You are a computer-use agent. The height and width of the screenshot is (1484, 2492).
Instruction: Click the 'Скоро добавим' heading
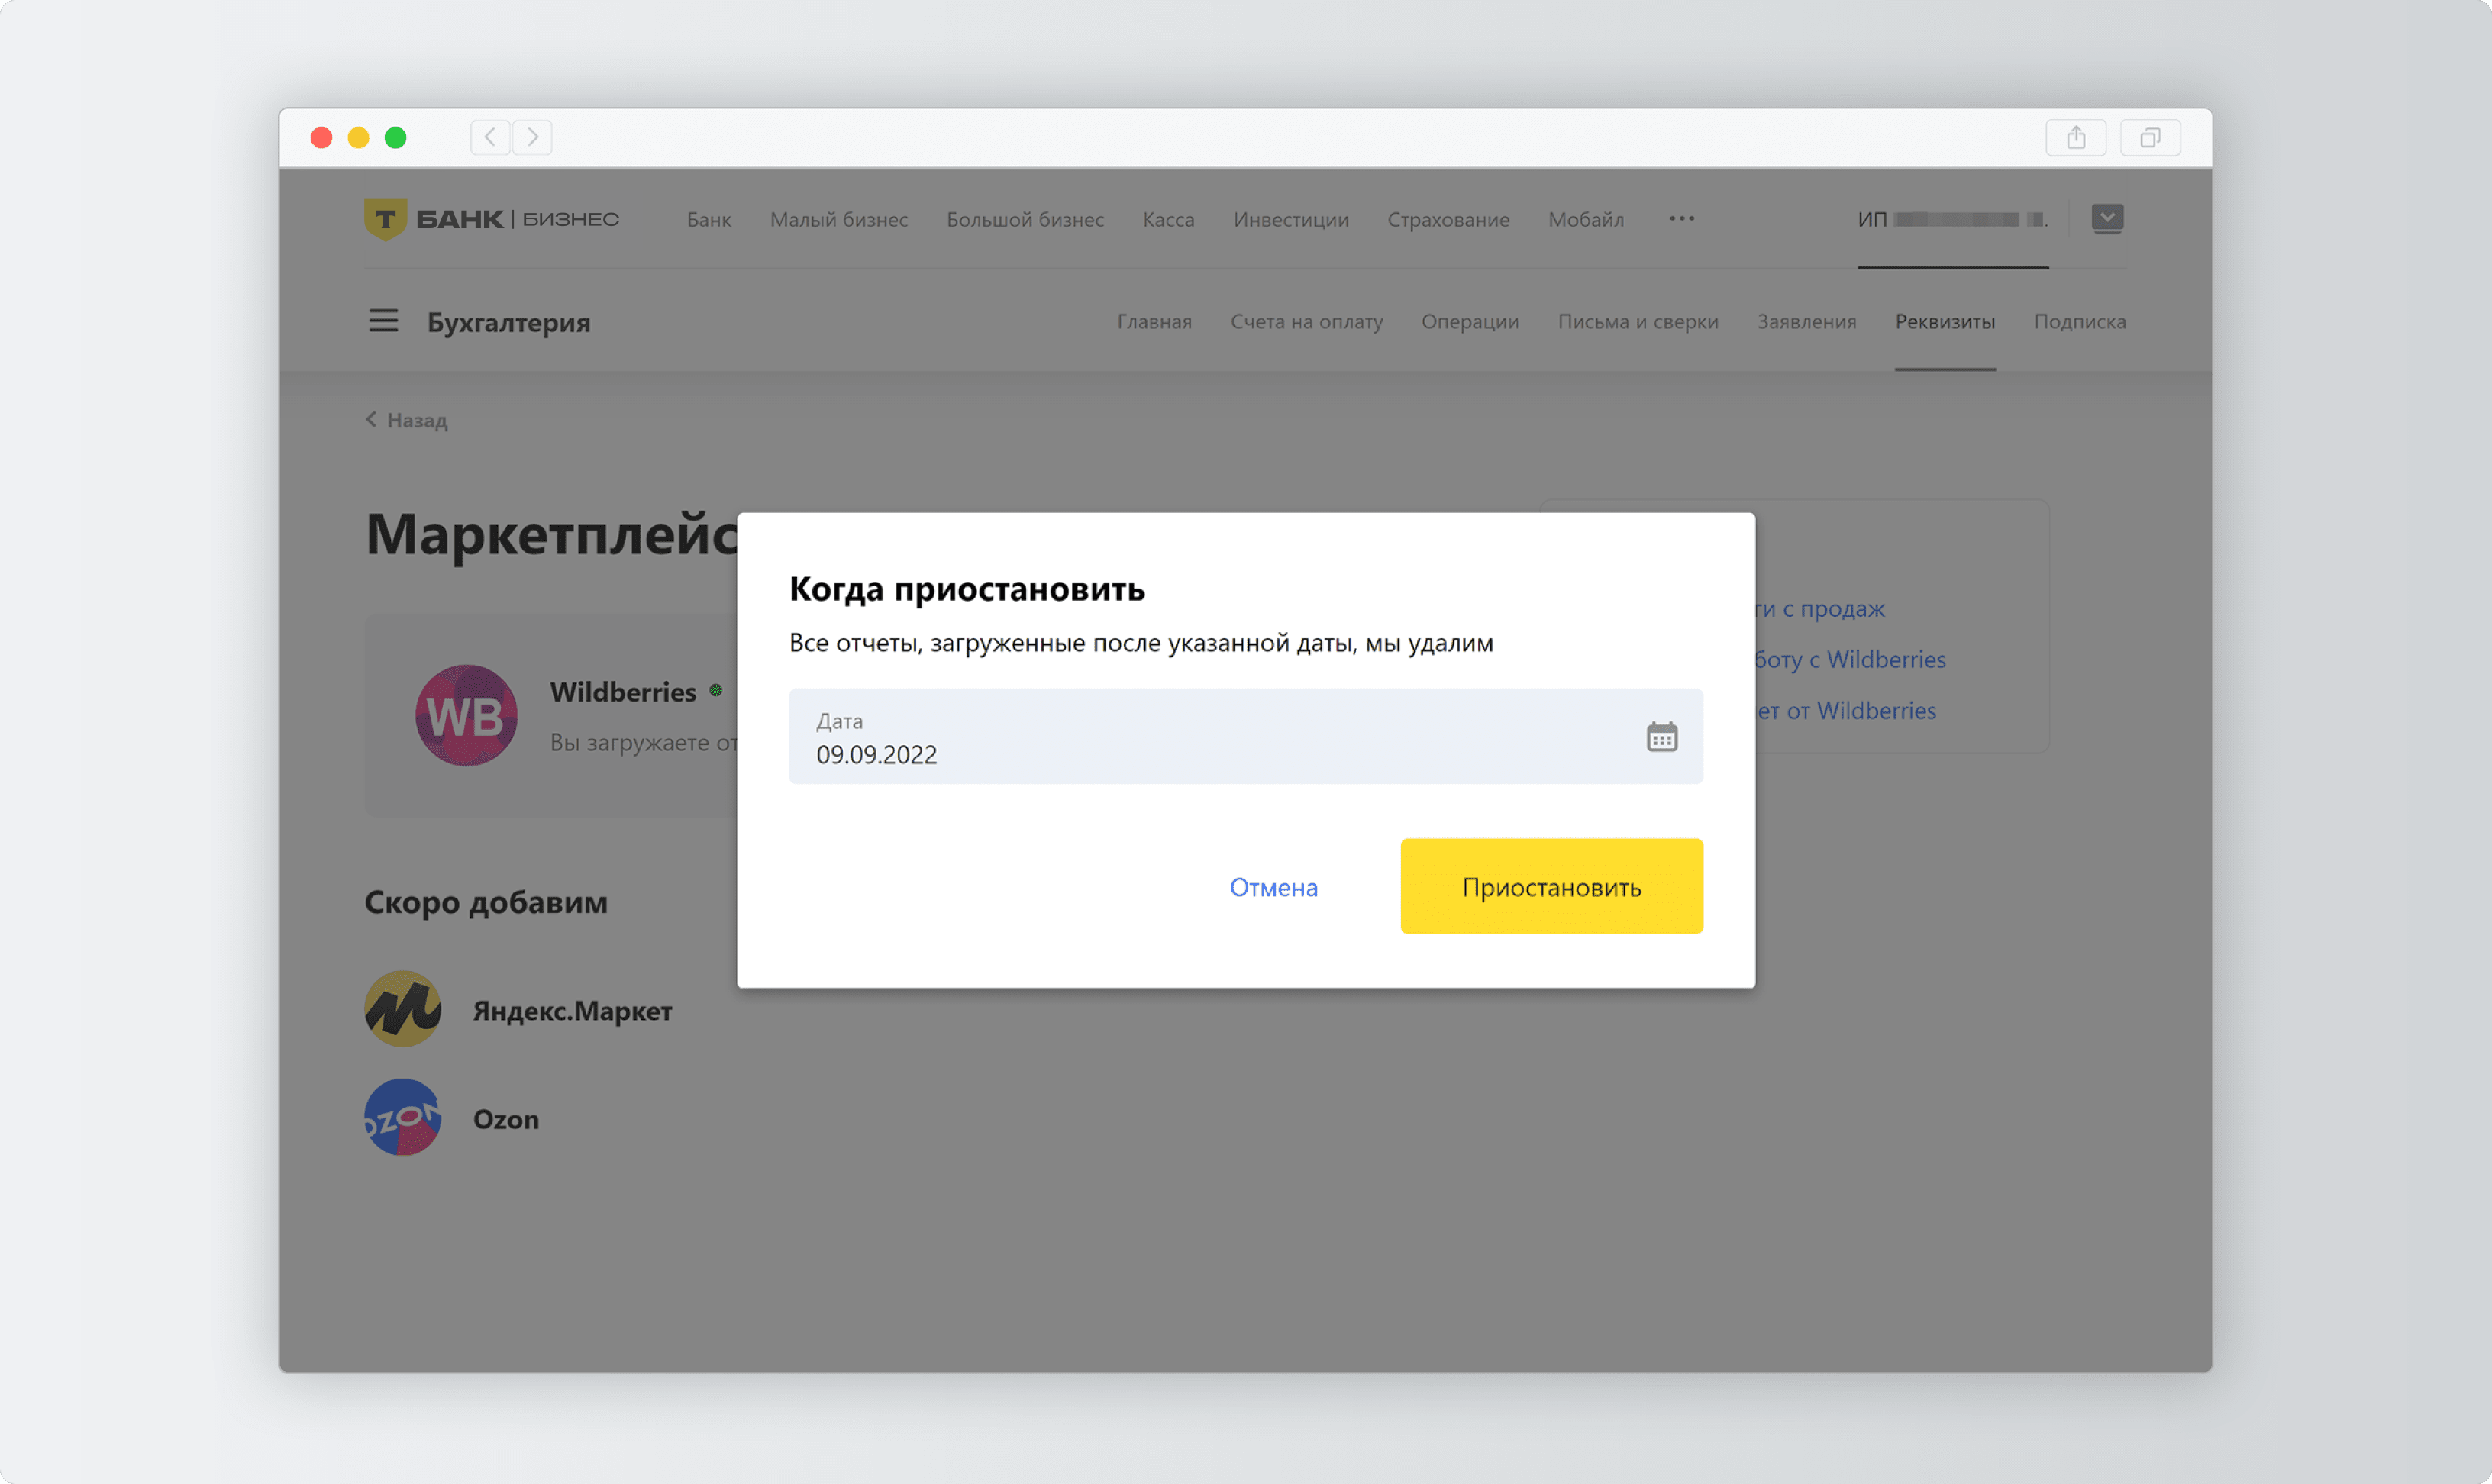click(x=486, y=902)
